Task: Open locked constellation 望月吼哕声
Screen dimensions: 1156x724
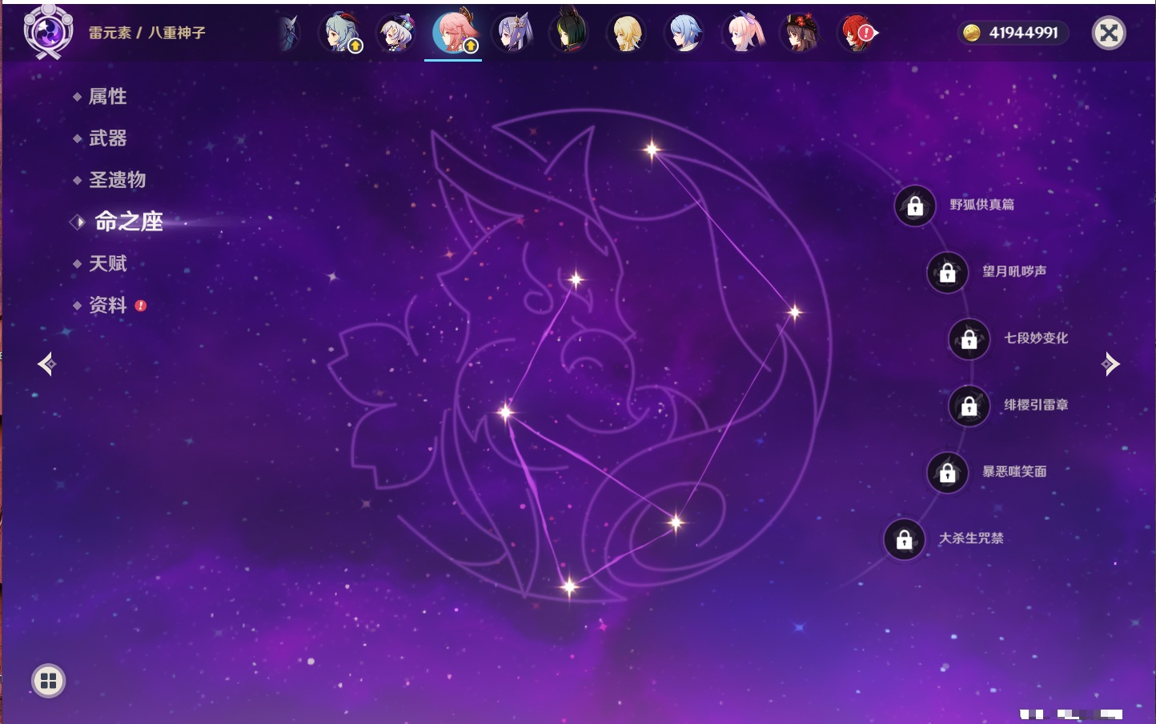Action: point(948,272)
